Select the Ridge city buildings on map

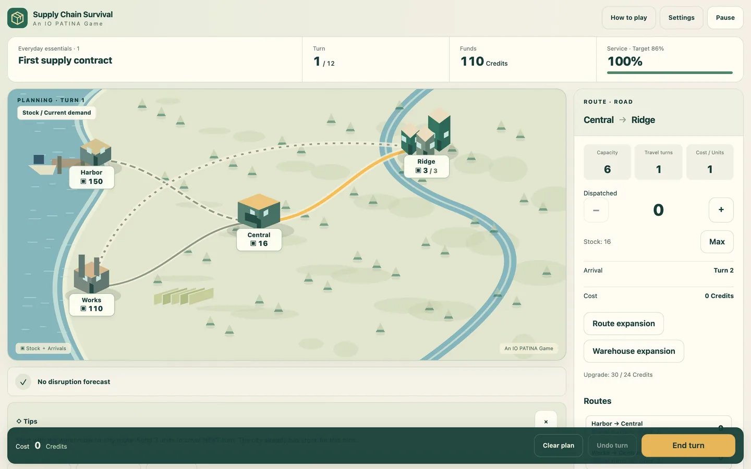pyautogui.click(x=426, y=132)
